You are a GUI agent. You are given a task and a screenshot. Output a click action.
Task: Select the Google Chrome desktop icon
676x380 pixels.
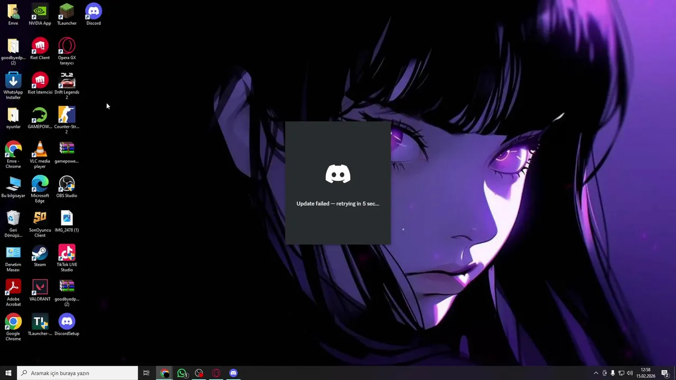[x=13, y=327]
